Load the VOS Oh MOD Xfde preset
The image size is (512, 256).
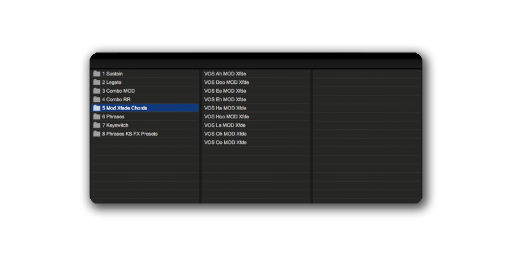coord(225,134)
